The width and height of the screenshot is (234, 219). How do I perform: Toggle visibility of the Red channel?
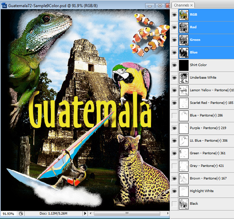click(x=174, y=27)
